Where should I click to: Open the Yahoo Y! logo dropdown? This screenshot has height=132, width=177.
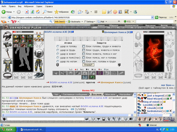(x=18, y=21)
